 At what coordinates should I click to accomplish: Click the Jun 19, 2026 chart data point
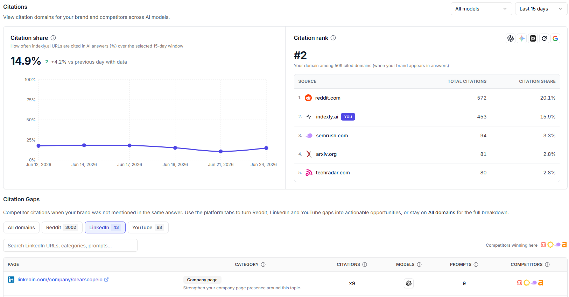pos(175,148)
